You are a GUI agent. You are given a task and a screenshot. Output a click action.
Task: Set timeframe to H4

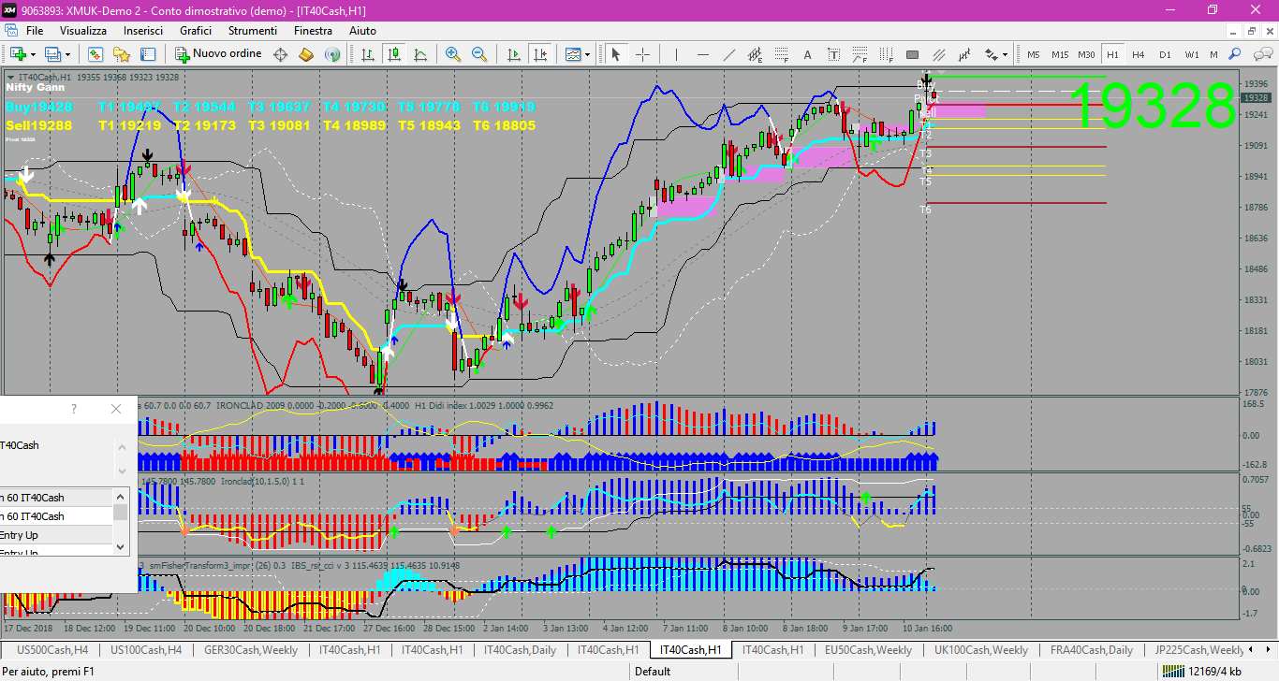(1138, 54)
